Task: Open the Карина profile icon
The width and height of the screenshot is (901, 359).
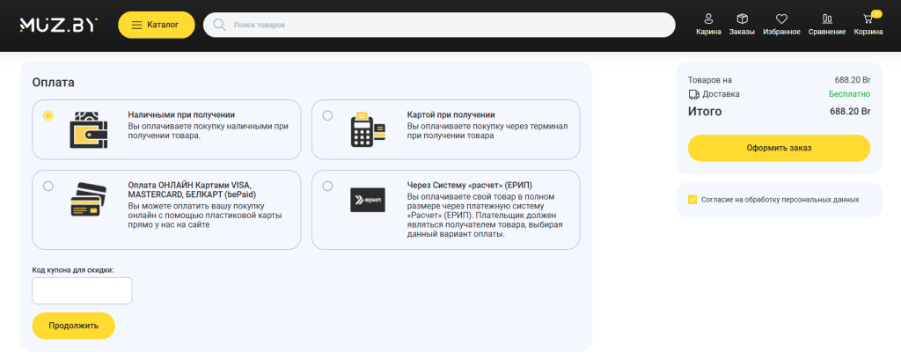Action: click(708, 18)
